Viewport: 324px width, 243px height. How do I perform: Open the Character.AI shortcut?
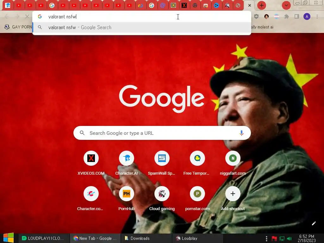point(127,163)
